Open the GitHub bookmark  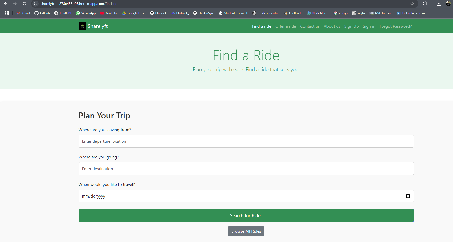[42, 13]
